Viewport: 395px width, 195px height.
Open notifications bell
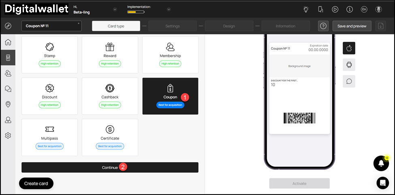(x=381, y=163)
